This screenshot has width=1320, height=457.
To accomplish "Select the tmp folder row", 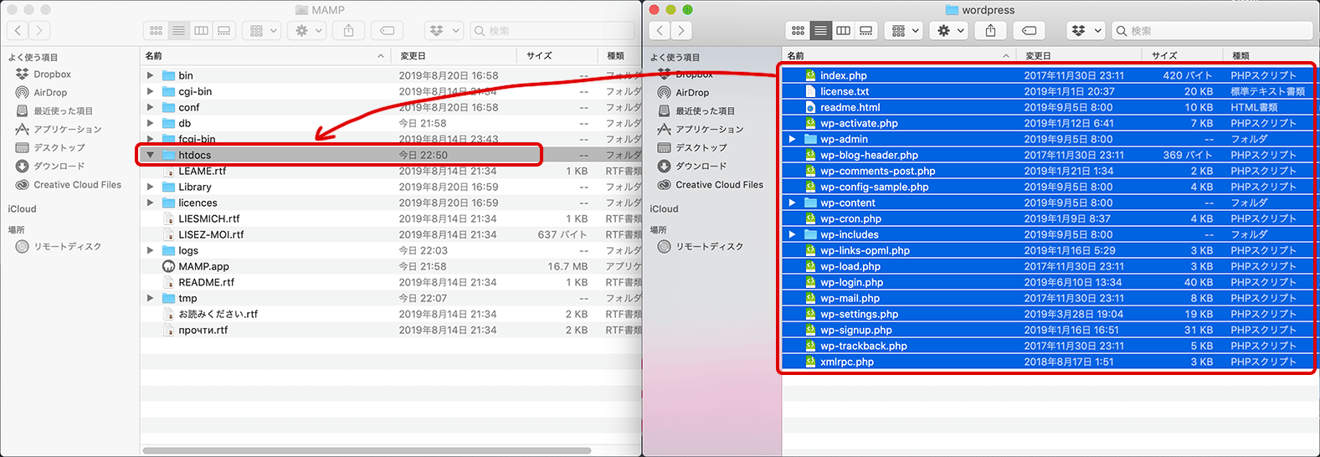I will pos(391,298).
